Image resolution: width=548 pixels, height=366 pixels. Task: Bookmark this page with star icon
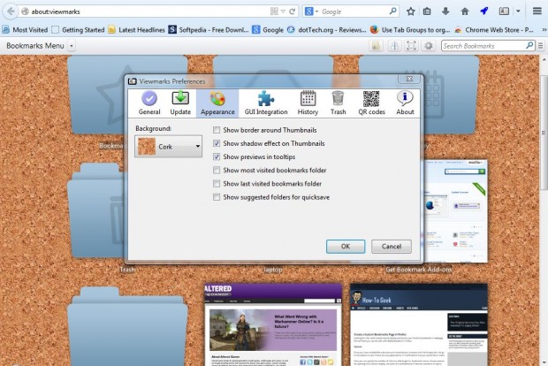pyautogui.click(x=410, y=11)
